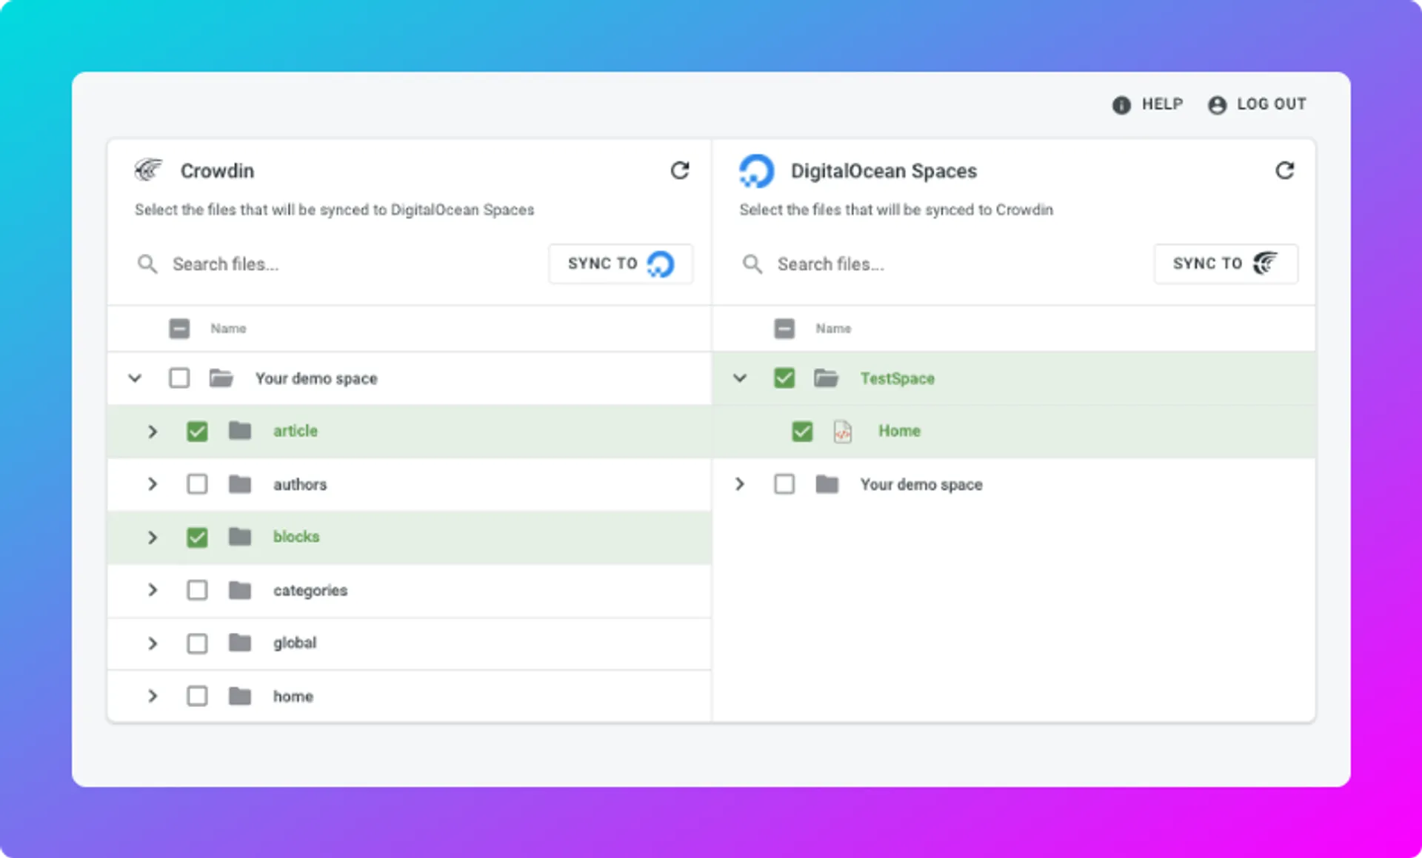Click the DigitalOcean Spaces logo icon
Screen dimensions: 1422x858
tap(756, 171)
